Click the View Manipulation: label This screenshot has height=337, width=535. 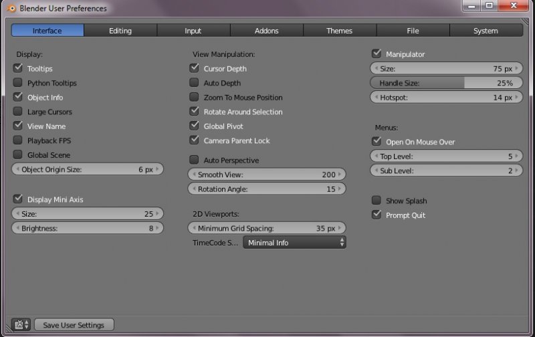pos(223,54)
